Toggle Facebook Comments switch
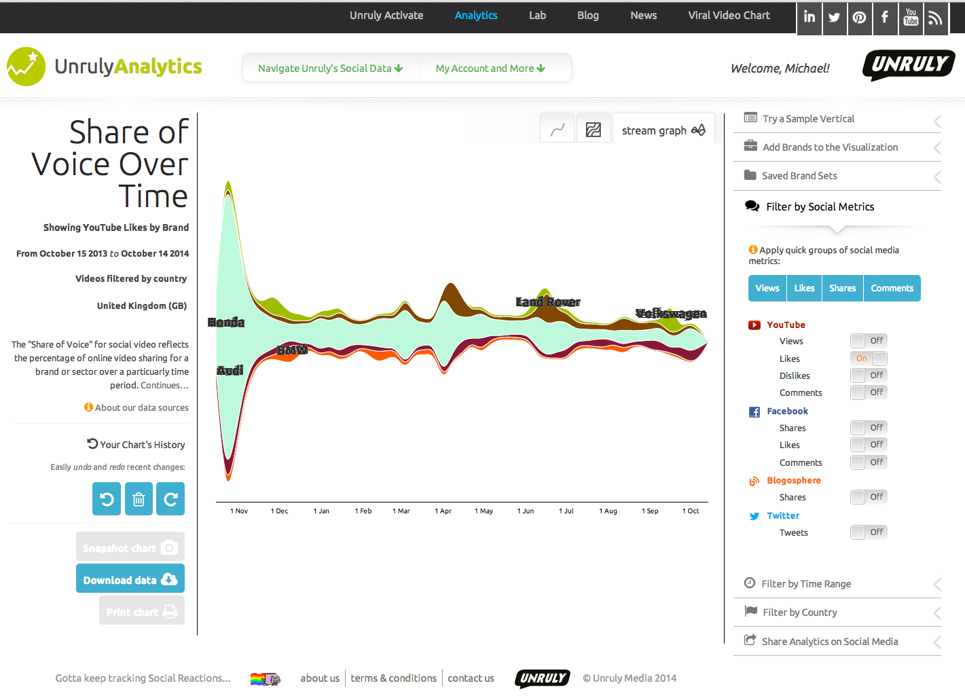 pos(869,462)
